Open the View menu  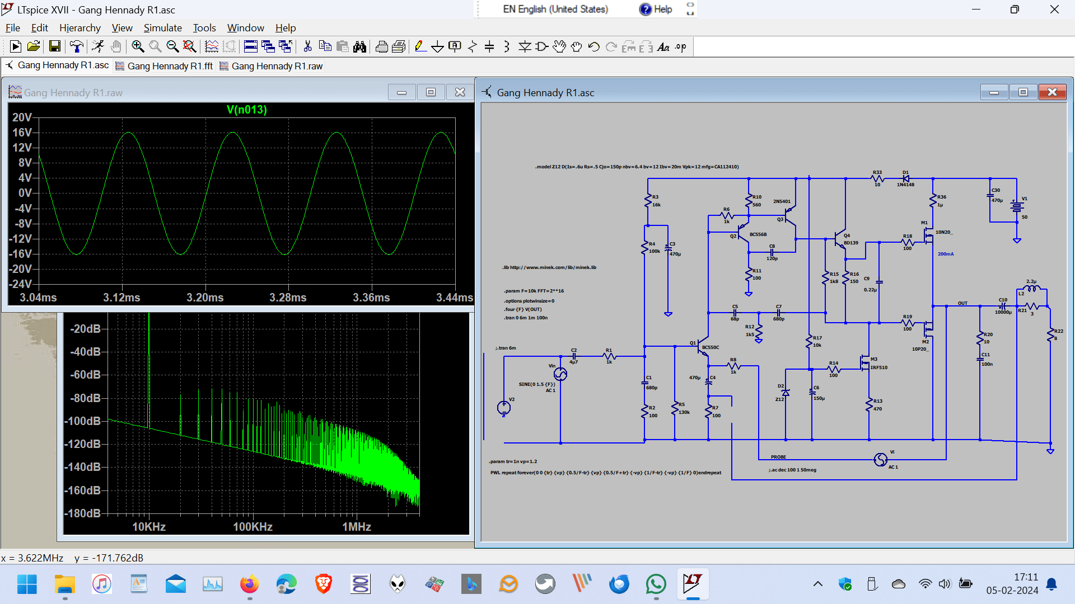(x=122, y=28)
